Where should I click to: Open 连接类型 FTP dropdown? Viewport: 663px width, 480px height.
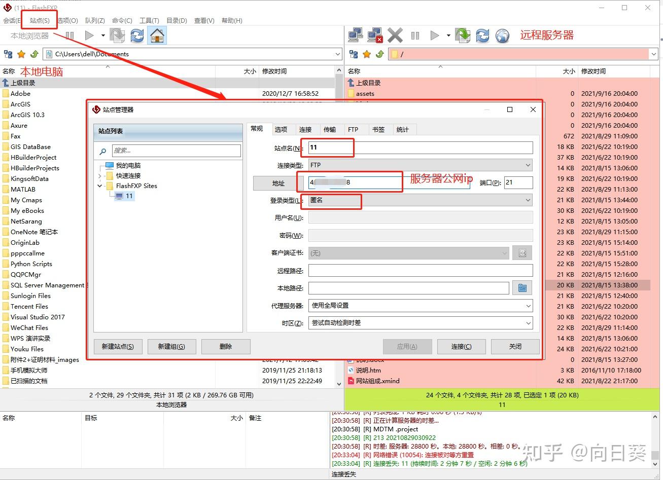point(421,165)
